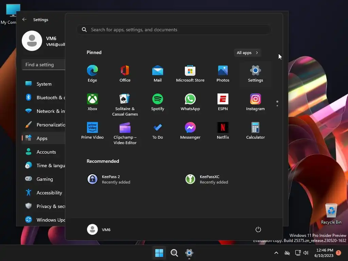Go to next page of pinned apps
Screen dimensions: 348x261
[x=277, y=106]
